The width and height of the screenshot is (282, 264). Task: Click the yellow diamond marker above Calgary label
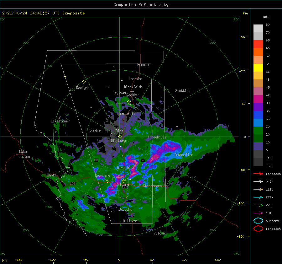coord(124,181)
